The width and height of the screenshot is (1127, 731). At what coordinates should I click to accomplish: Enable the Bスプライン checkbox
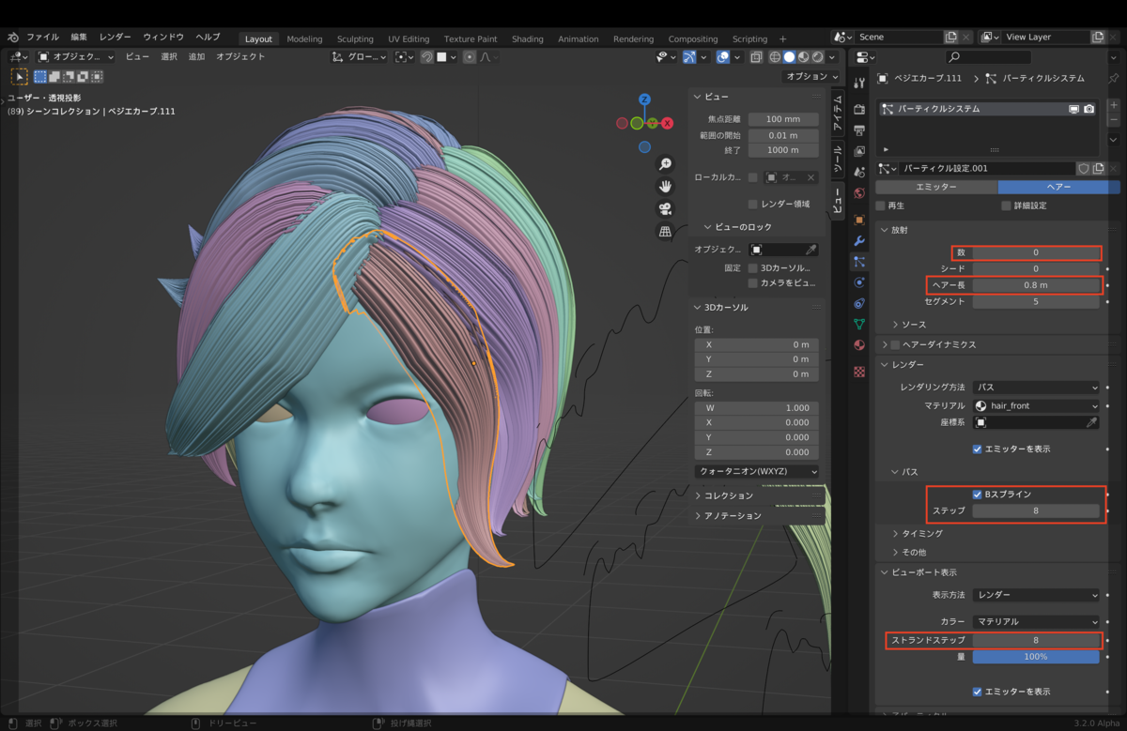tap(978, 495)
